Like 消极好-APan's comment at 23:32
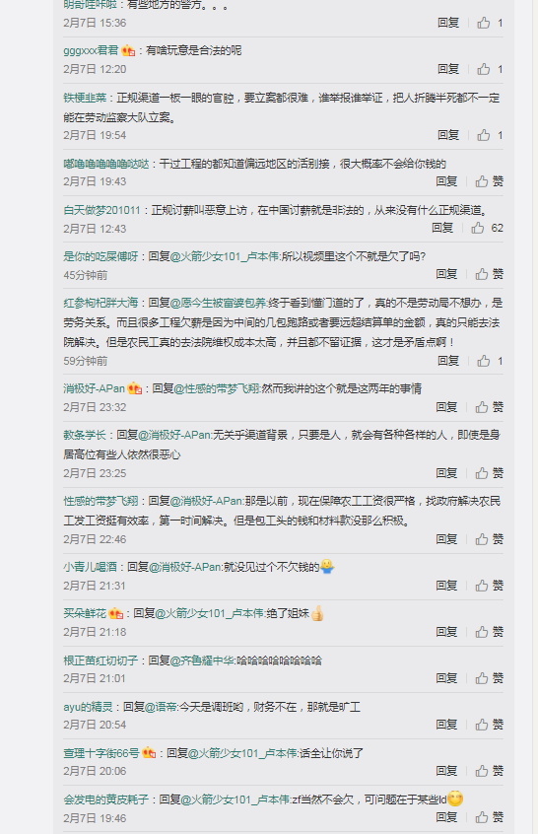The height and width of the screenshot is (834, 538). tap(489, 407)
